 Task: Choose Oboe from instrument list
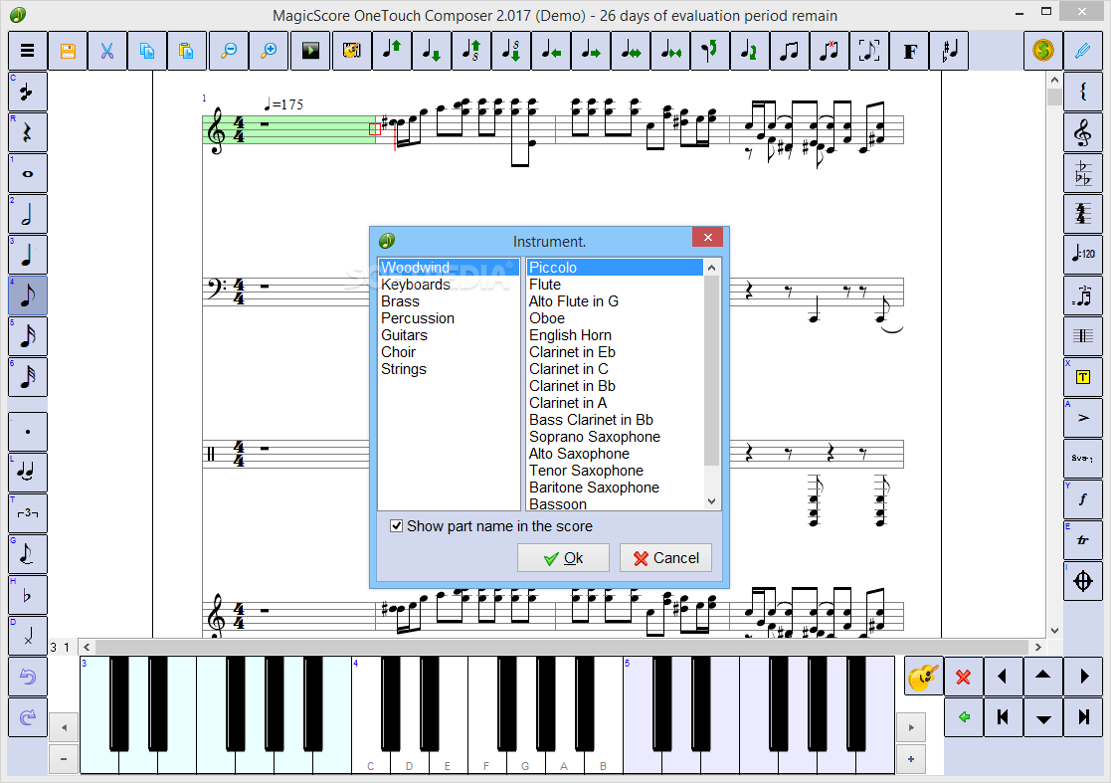615,318
